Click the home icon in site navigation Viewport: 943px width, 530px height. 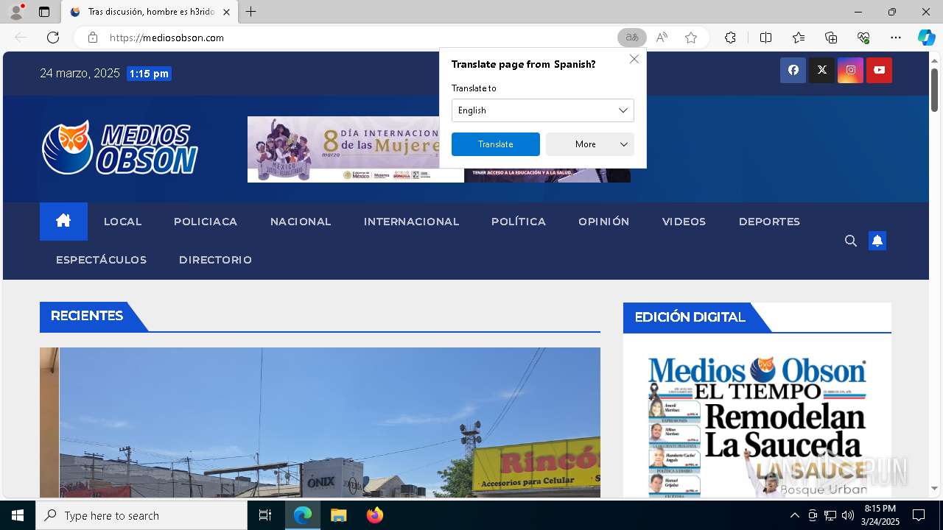(x=63, y=221)
